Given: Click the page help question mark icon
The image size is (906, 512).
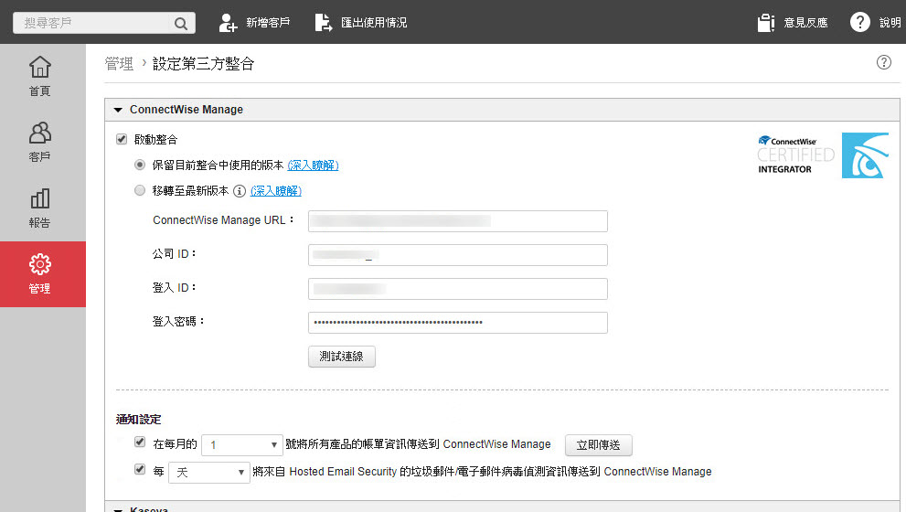Looking at the screenshot, I should [x=883, y=62].
